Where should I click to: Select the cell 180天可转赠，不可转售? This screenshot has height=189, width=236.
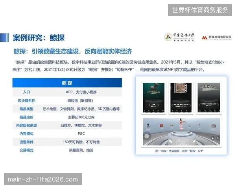(x=81, y=142)
